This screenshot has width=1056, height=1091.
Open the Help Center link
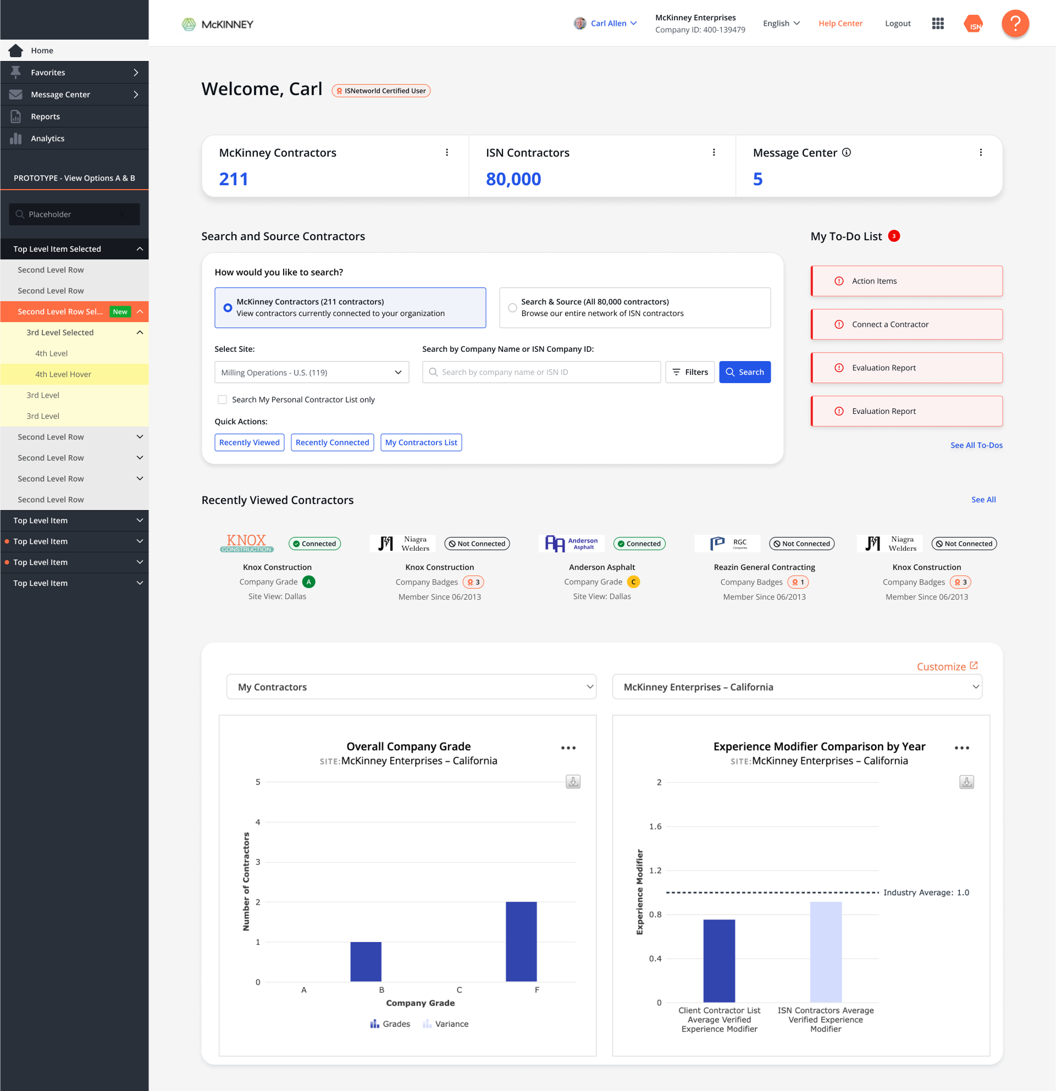[841, 24]
